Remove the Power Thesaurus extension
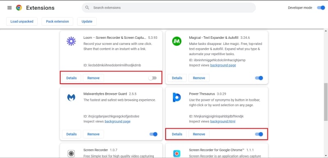 [x=199, y=134]
